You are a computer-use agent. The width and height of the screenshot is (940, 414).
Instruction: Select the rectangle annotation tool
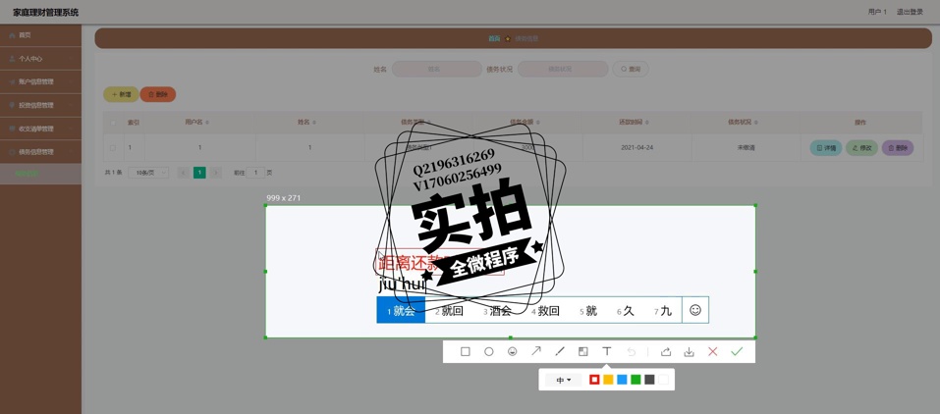pyautogui.click(x=466, y=351)
